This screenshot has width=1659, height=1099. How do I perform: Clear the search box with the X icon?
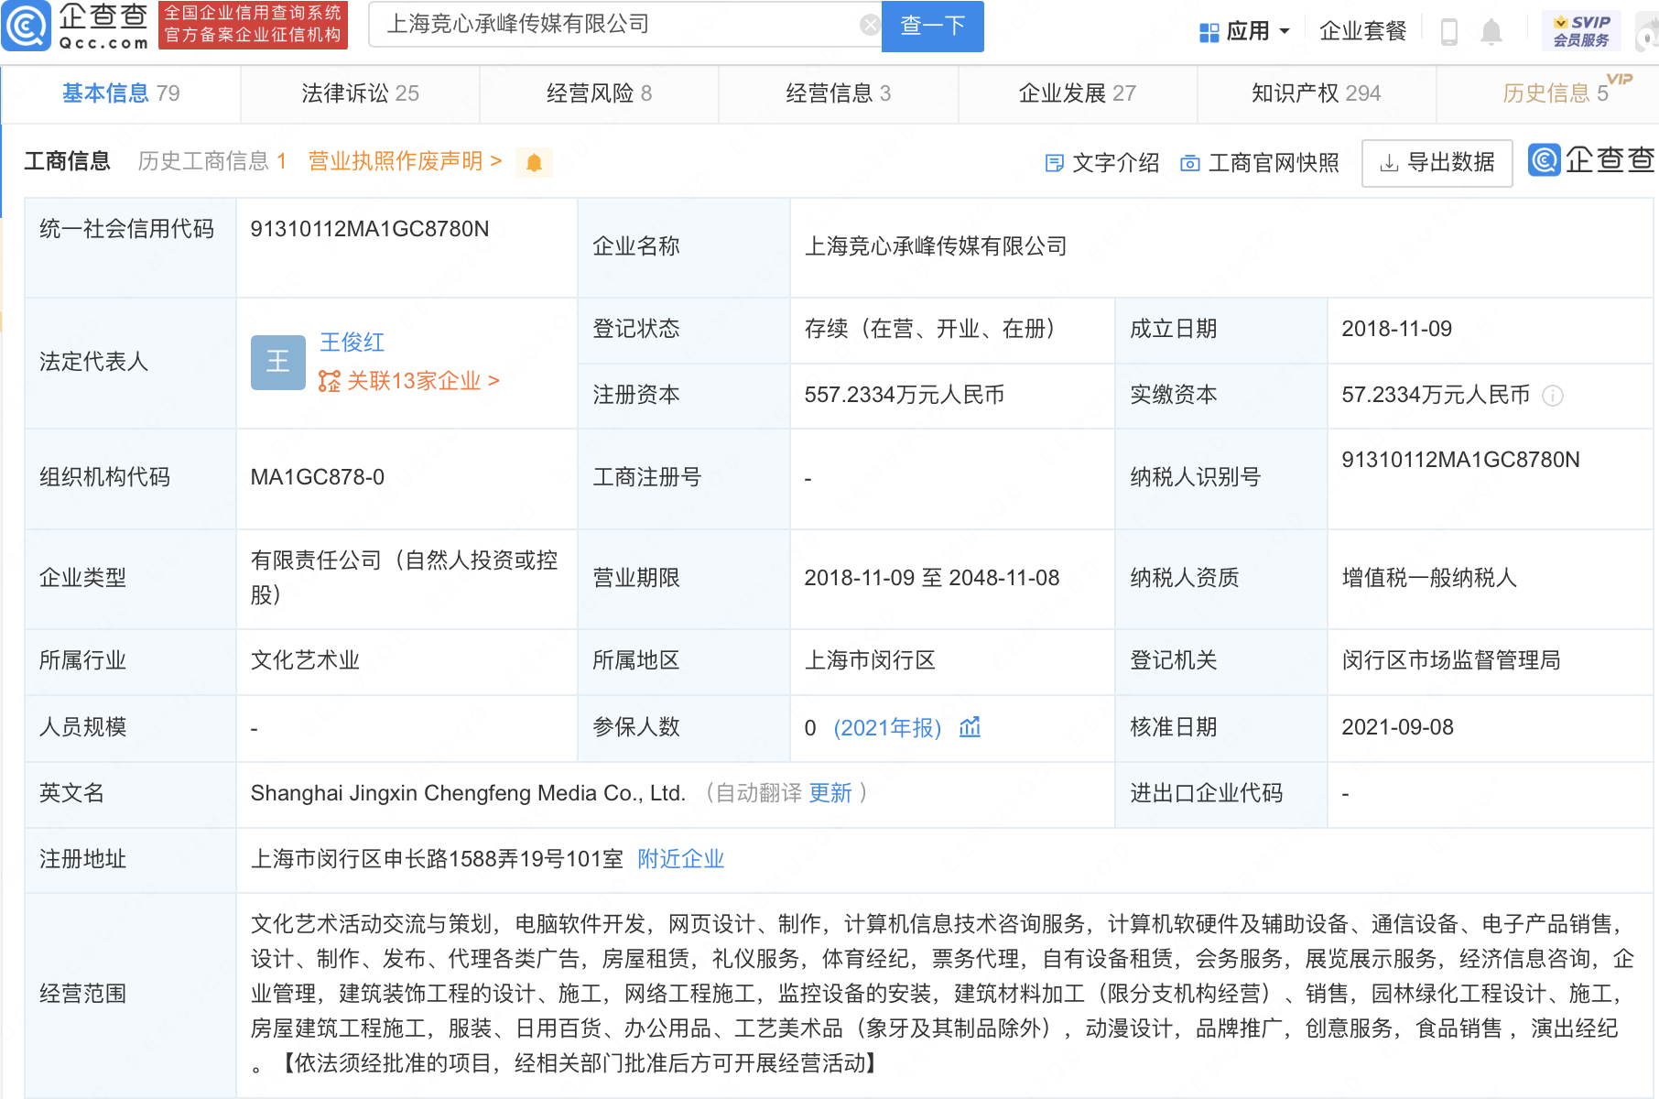pos(870,25)
